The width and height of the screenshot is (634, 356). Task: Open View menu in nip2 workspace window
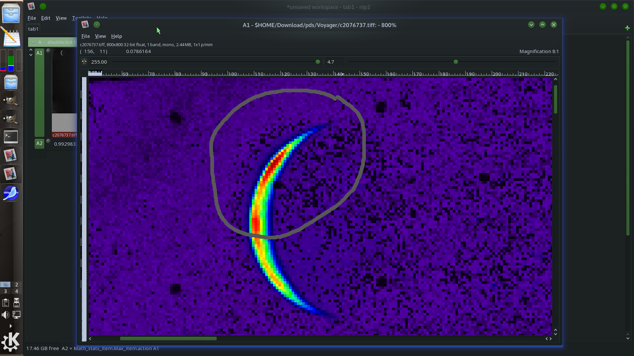(x=61, y=18)
